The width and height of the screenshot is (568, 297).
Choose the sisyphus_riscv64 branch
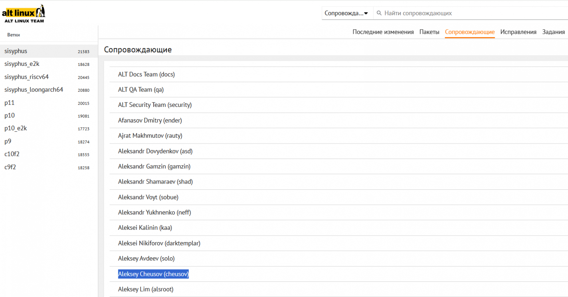27,77
